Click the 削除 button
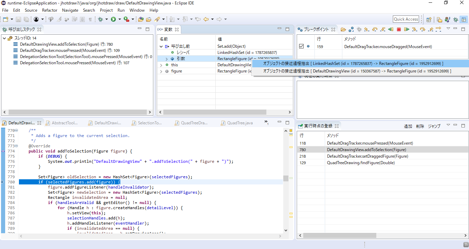Viewport: 469px width, 249px height. coord(420,126)
